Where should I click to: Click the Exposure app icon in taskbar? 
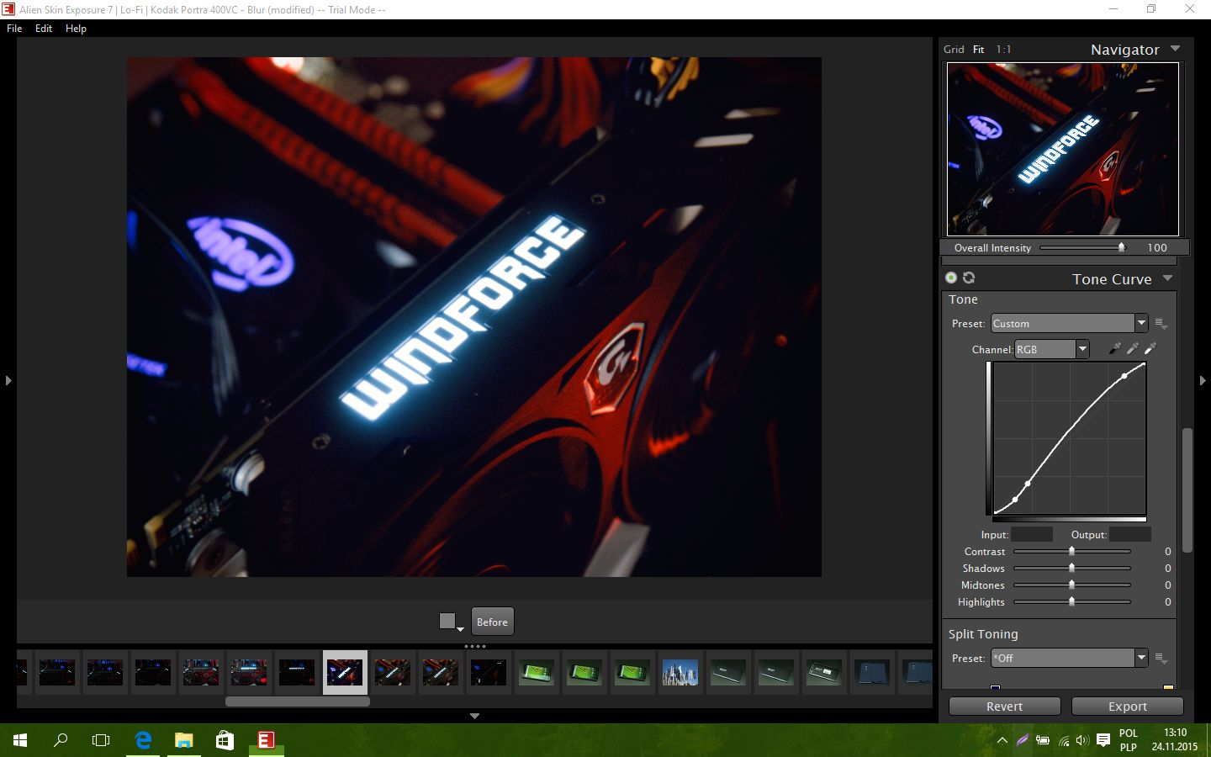(x=266, y=740)
